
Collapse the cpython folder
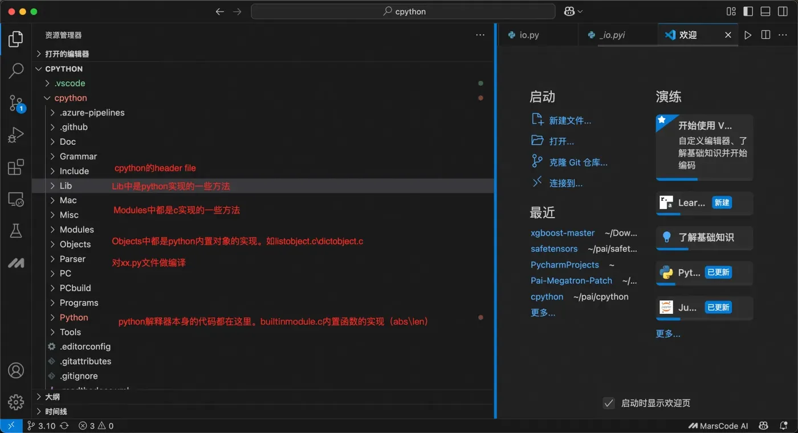point(263,98)
